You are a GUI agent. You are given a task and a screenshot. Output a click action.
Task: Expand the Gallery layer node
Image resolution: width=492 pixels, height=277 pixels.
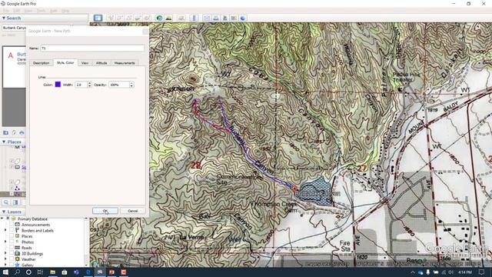[x=5, y=265]
